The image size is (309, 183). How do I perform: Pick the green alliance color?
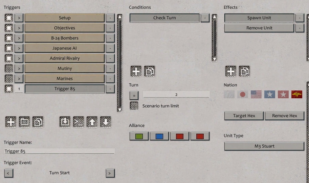pyautogui.click(x=139, y=136)
